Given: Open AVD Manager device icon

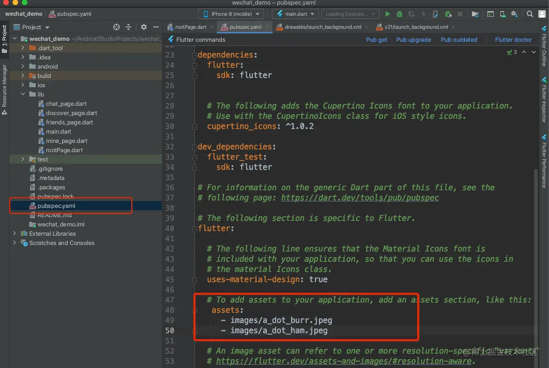Looking at the screenshot, I should click(x=503, y=14).
